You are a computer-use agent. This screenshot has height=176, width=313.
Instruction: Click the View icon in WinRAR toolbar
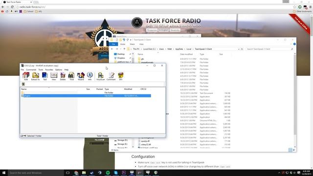coord(54,76)
